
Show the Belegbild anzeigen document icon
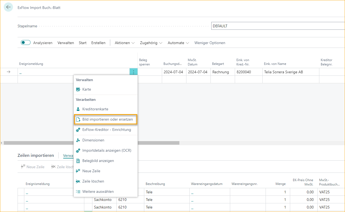tap(78, 160)
